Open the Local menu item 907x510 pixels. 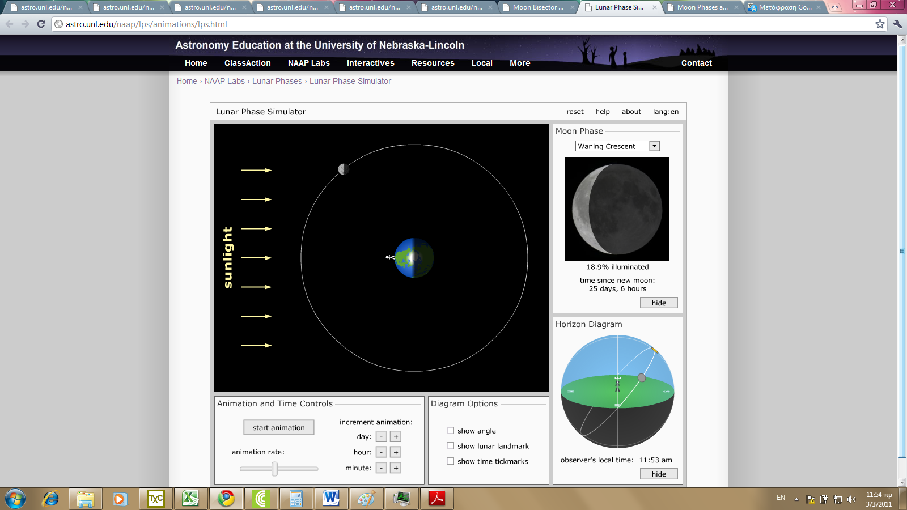(482, 63)
